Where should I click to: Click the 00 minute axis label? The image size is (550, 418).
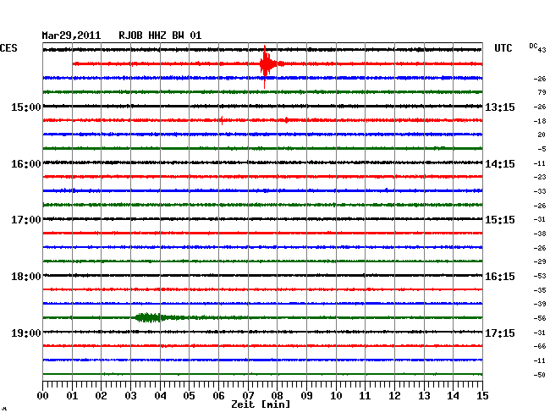tap(43, 396)
